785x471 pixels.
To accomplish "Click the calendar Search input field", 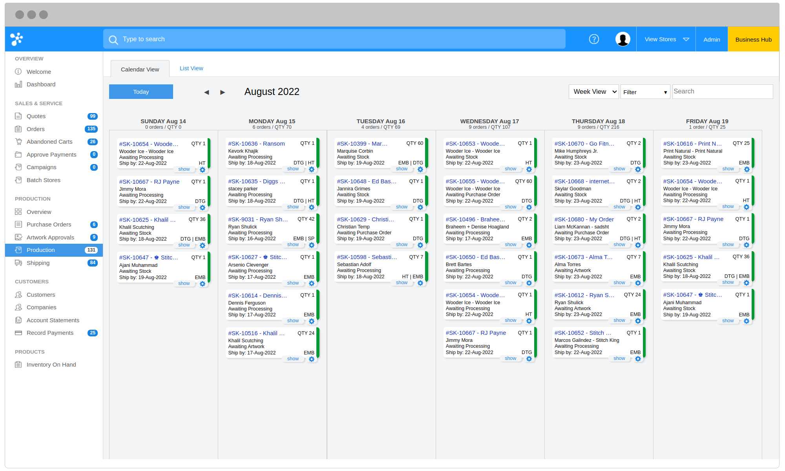I will 722,91.
